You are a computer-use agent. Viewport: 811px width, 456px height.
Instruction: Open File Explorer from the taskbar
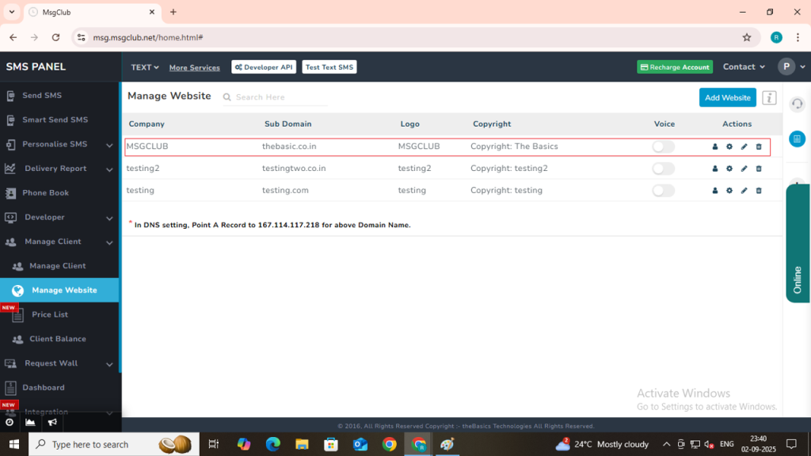coord(302,444)
